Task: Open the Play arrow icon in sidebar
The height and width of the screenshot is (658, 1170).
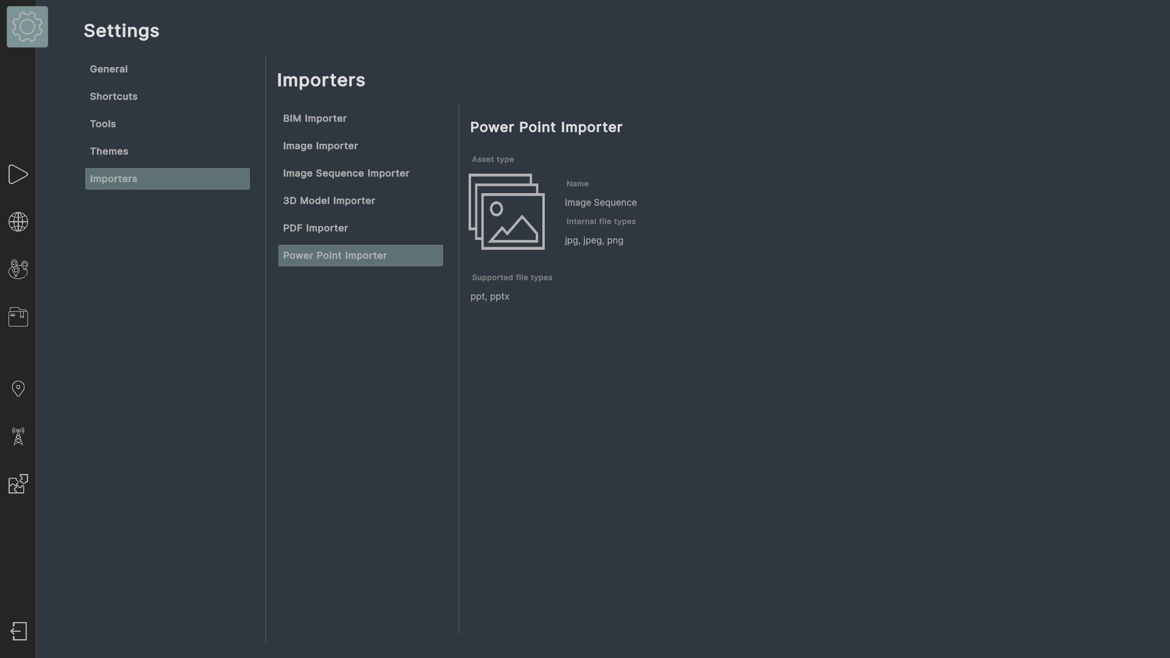Action: click(18, 174)
